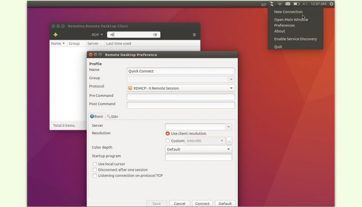Screen dimensions: 362x207
Task: Toggle Disconnect after one session checkbox
Action: [x=95, y=170]
